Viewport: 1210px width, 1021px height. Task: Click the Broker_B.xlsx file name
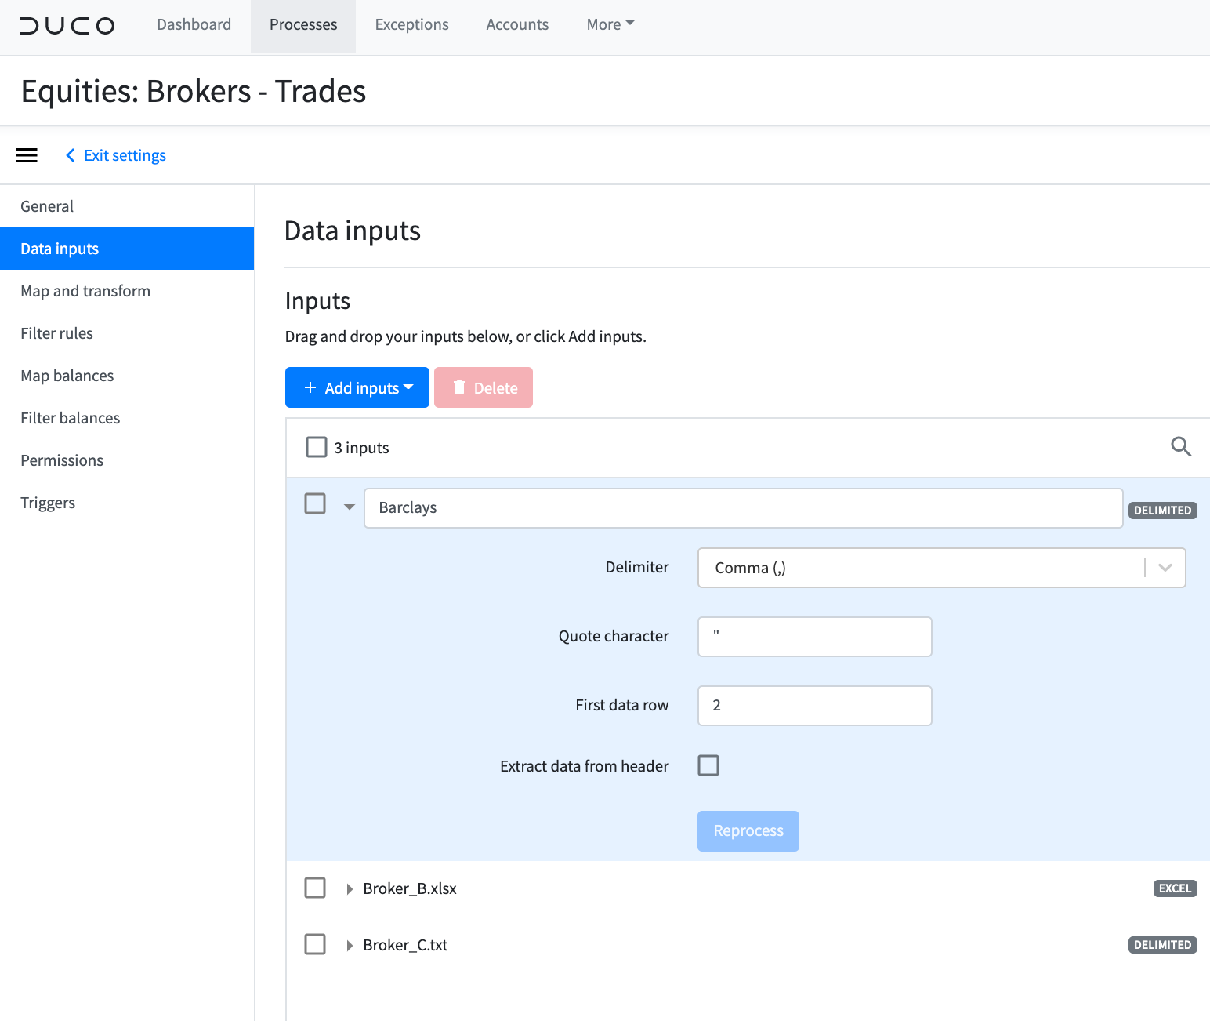pos(410,888)
